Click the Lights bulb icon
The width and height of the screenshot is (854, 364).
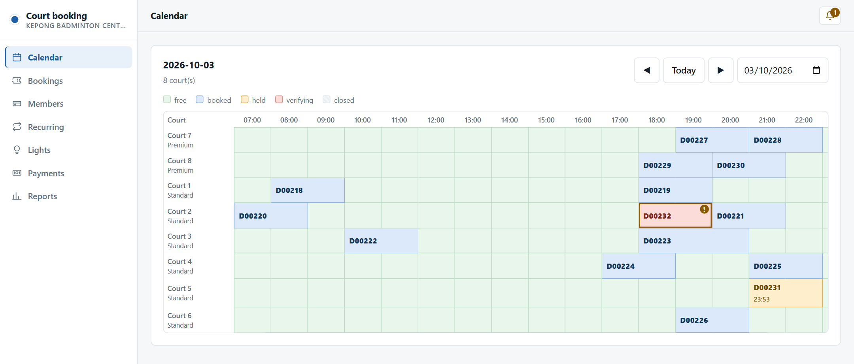17,150
